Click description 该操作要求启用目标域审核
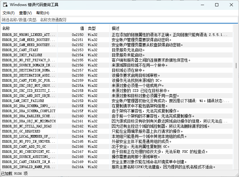The image size is (239, 177). tap(136, 75)
